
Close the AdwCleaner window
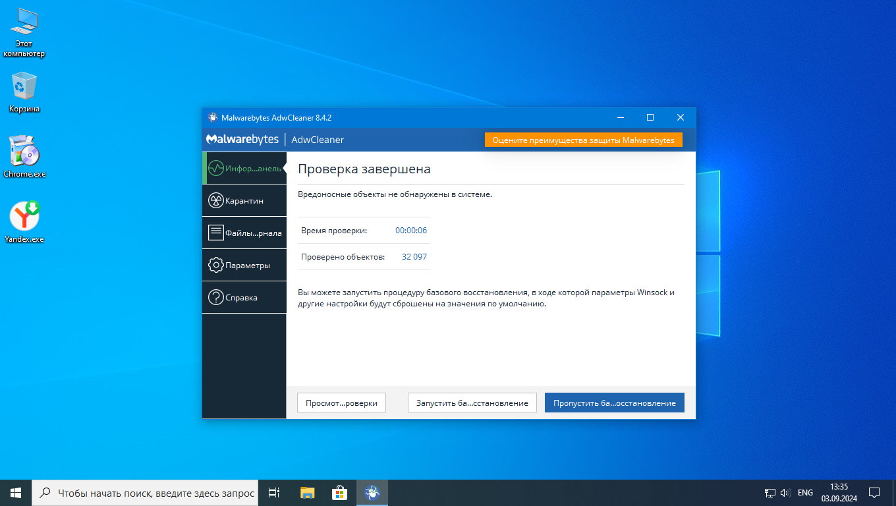[x=681, y=117]
